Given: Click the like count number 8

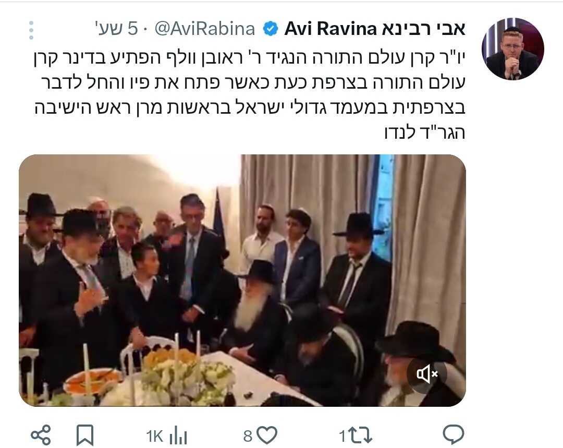Looking at the screenshot, I should click(248, 436).
